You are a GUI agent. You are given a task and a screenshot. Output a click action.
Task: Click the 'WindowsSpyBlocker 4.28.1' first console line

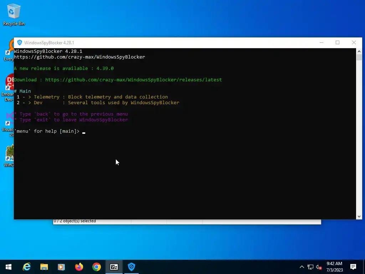[x=48, y=51]
